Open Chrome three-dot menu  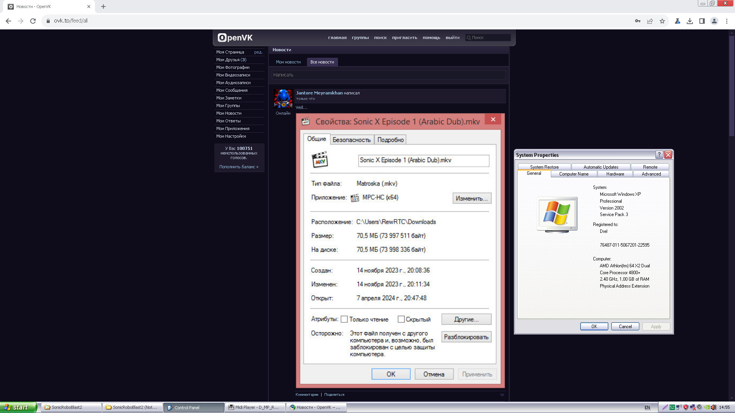coord(727,21)
